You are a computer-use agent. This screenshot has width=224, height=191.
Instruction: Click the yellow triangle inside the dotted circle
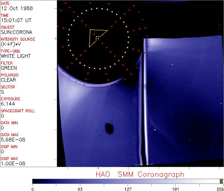pyautogui.click(x=96, y=36)
